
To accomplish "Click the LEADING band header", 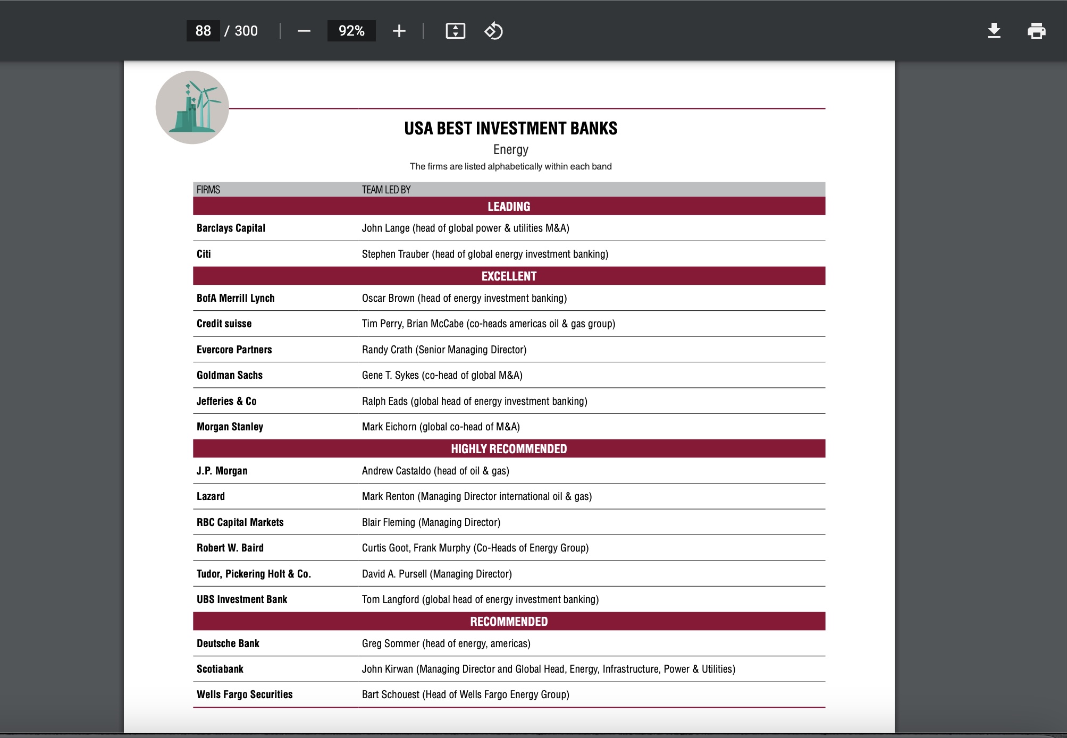I will pyautogui.click(x=509, y=207).
